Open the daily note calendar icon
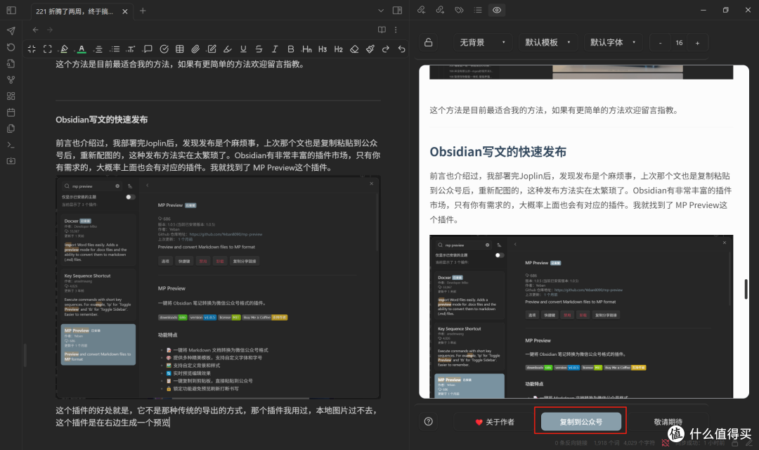Viewport: 759px width, 450px height. click(11, 112)
